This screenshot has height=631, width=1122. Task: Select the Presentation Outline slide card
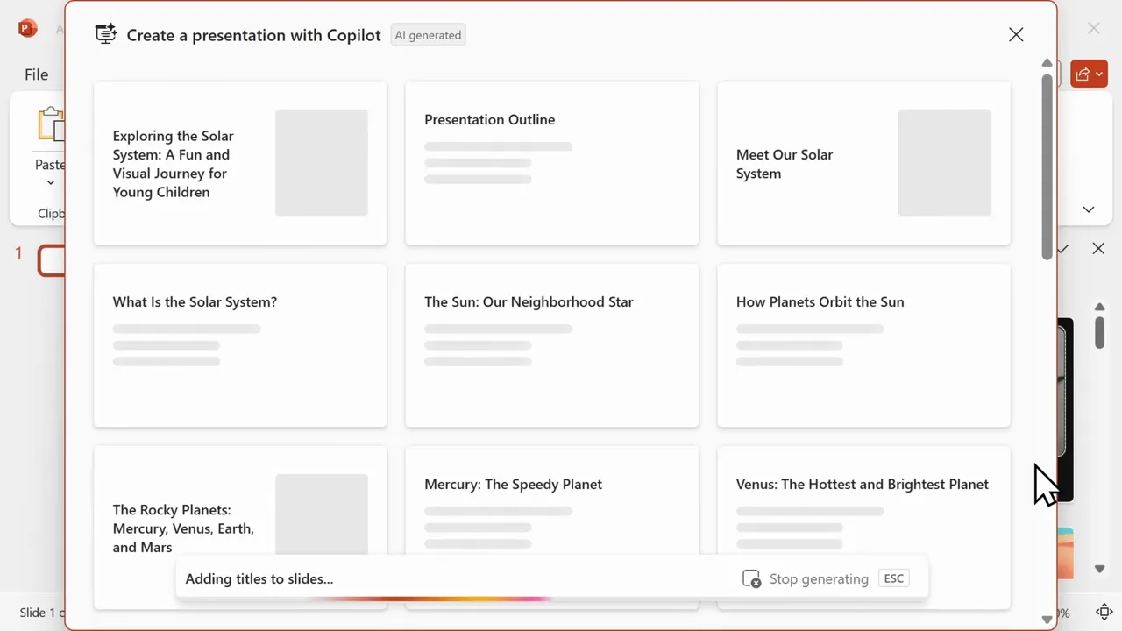[x=552, y=163]
